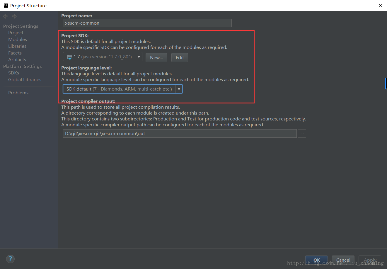The image size is (387, 269).
Task: Click the Edit SDK button
Action: 180,58
